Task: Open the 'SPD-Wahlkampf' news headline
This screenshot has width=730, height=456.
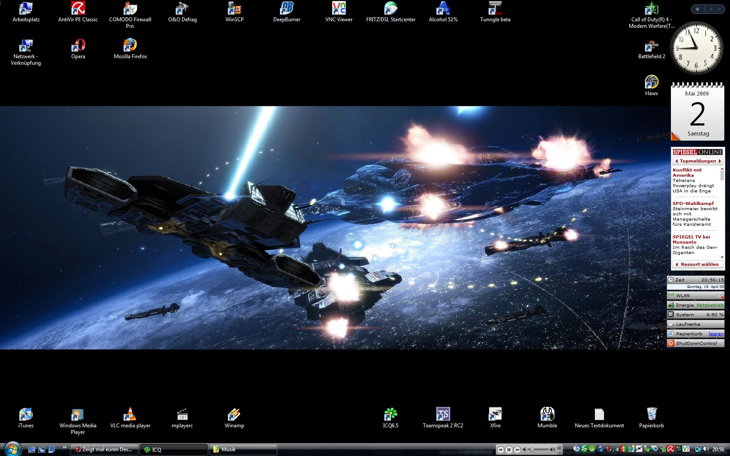Action: (x=693, y=203)
